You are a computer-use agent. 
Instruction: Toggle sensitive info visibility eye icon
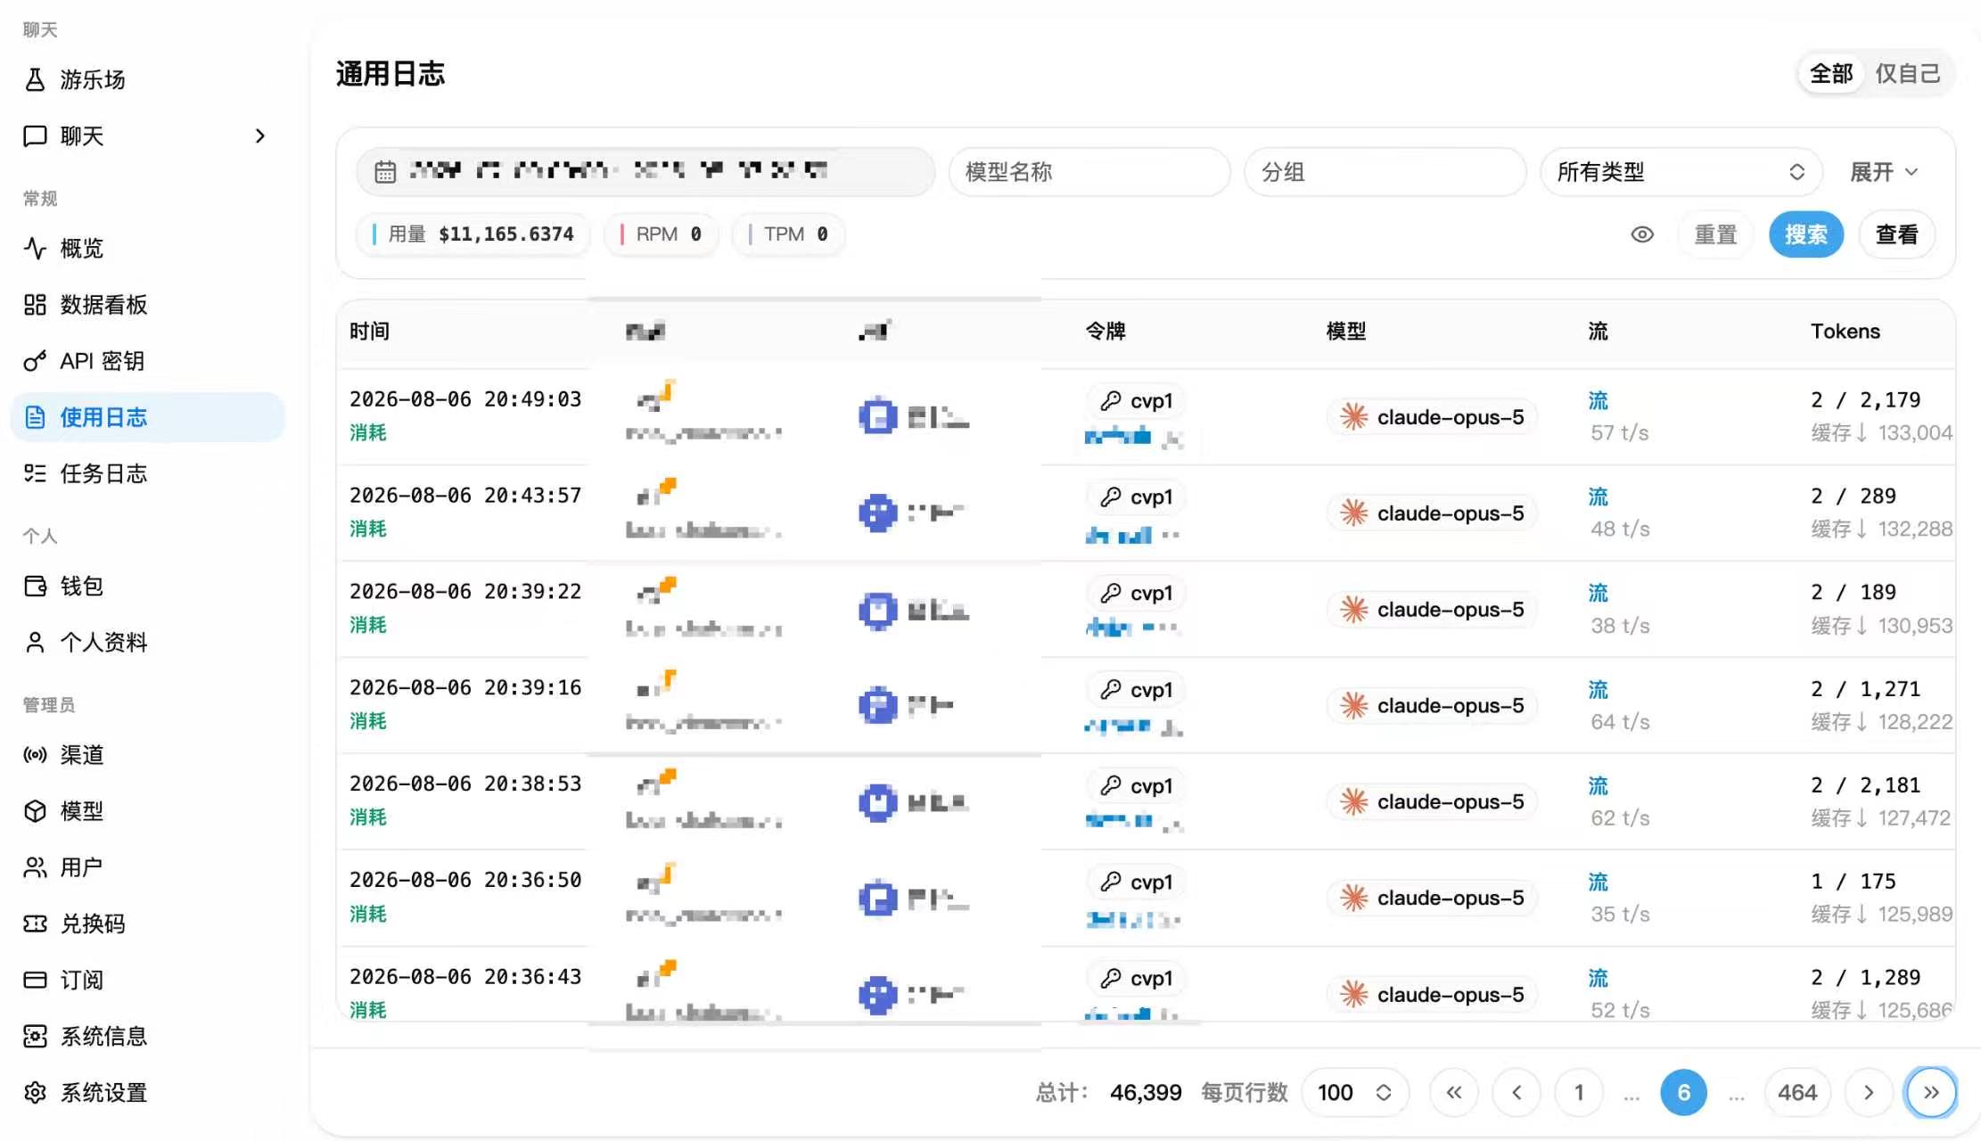1642,234
